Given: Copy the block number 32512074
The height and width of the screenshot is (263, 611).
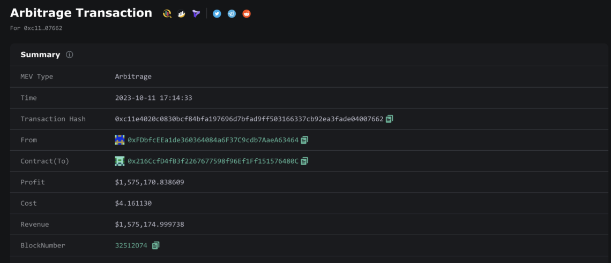Looking at the screenshot, I should point(155,245).
